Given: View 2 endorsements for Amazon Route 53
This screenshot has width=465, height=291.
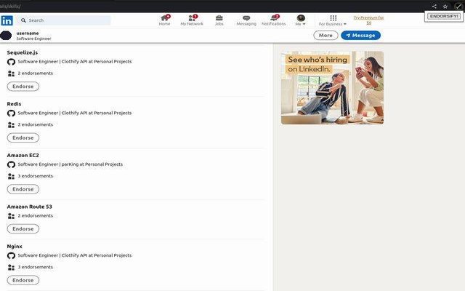Looking at the screenshot, I should [x=36, y=215].
